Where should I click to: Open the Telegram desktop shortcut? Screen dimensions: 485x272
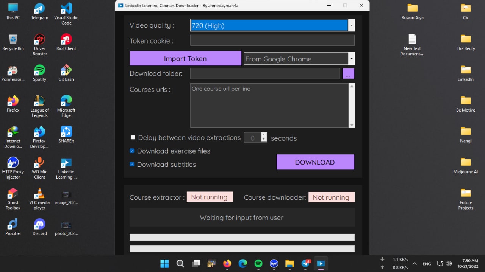coord(39,11)
